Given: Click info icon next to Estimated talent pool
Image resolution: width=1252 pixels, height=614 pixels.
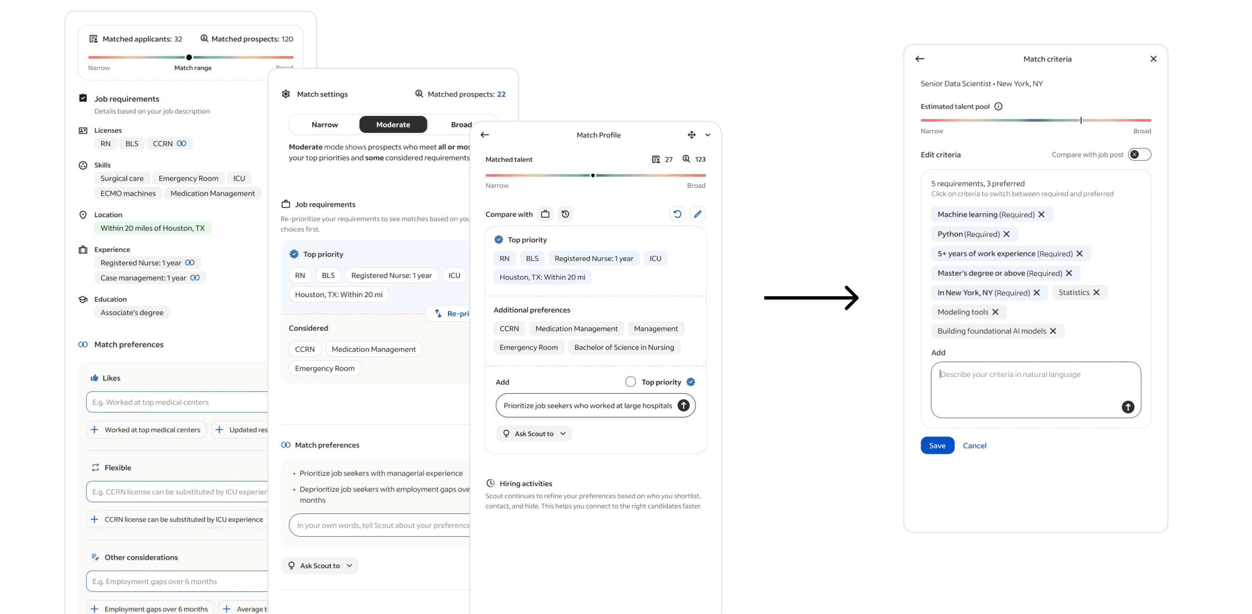Looking at the screenshot, I should pyautogui.click(x=998, y=106).
